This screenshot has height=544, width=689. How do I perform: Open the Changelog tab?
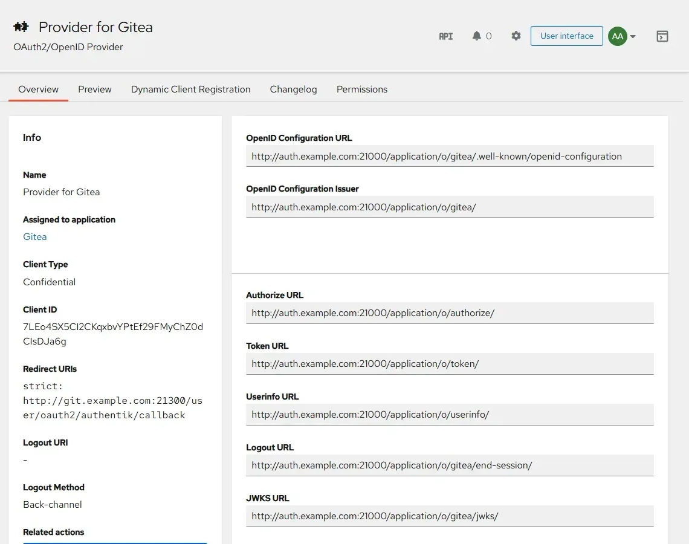[x=293, y=89]
